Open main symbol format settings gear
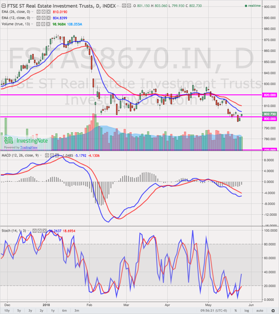Screen dimensions: 279x314 (129, 6)
